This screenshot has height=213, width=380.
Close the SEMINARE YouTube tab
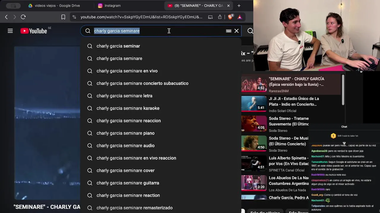pyautogui.click(x=228, y=6)
